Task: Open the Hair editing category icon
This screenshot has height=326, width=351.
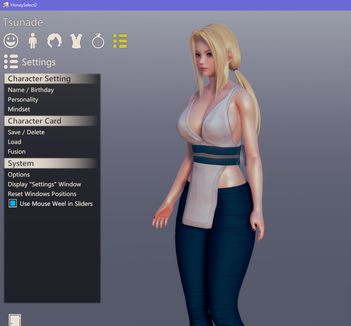Action: pos(55,41)
